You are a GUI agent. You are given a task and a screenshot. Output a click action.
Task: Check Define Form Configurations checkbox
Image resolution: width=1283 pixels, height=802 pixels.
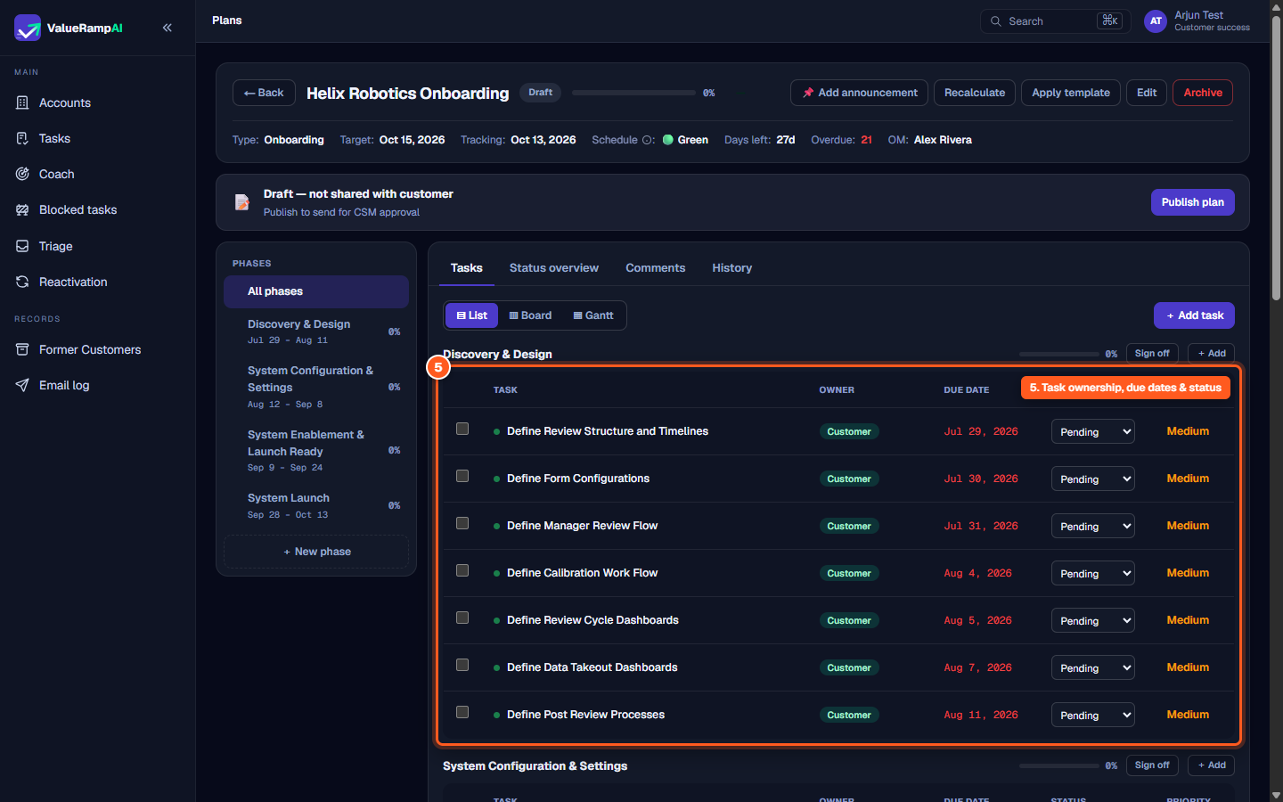462,476
